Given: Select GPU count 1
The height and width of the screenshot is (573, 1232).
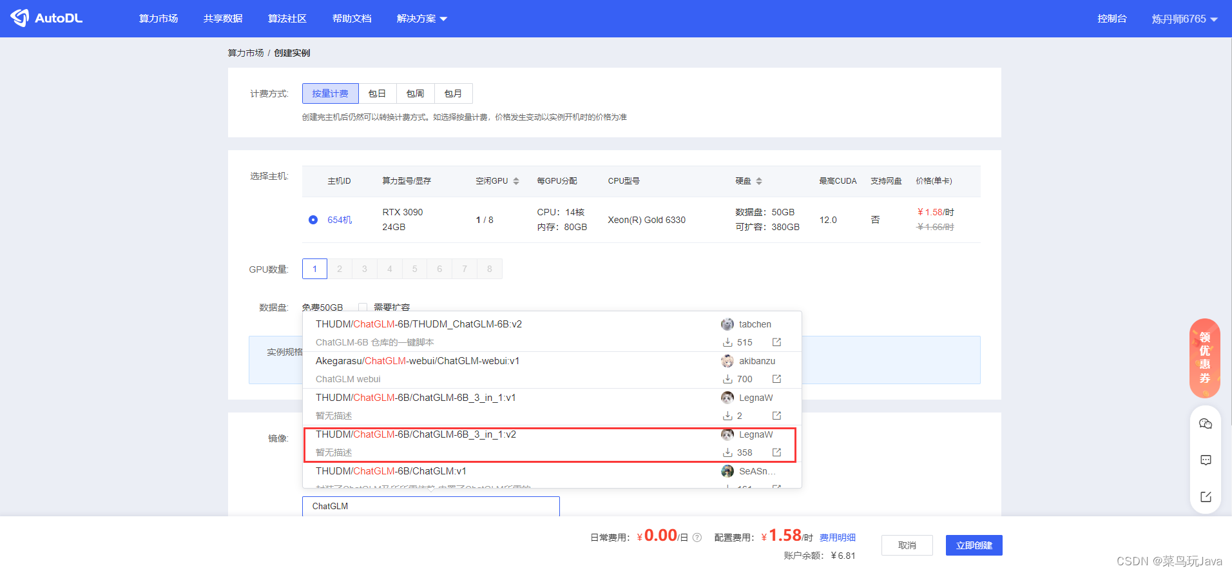Looking at the screenshot, I should click(314, 269).
